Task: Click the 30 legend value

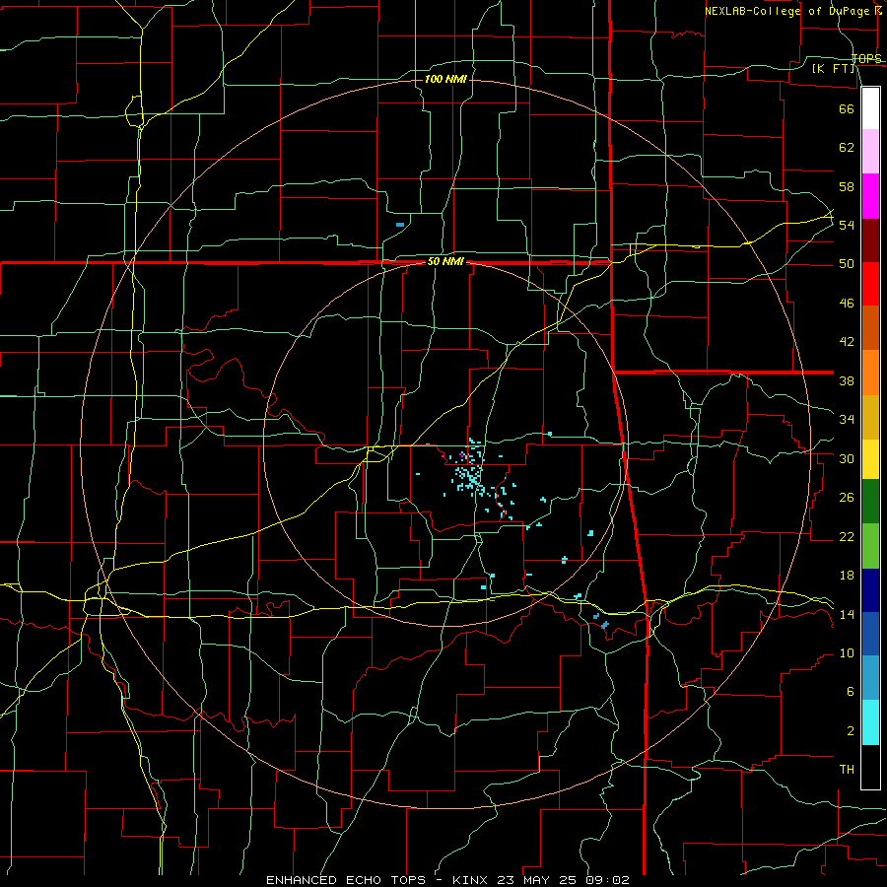Action: click(x=847, y=458)
